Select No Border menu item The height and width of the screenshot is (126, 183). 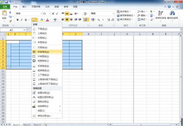47,47
